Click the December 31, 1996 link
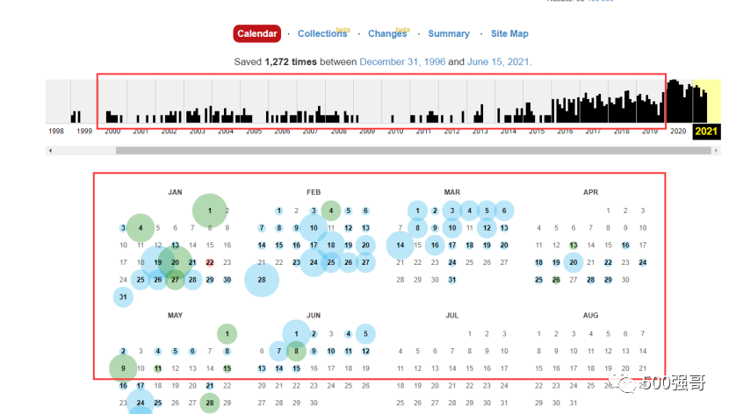Image resolution: width=729 pixels, height=414 pixels. 402,62
